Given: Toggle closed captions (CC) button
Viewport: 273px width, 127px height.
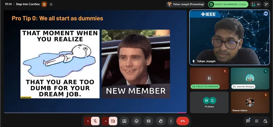Looking at the screenshot, I should (x=148, y=121).
